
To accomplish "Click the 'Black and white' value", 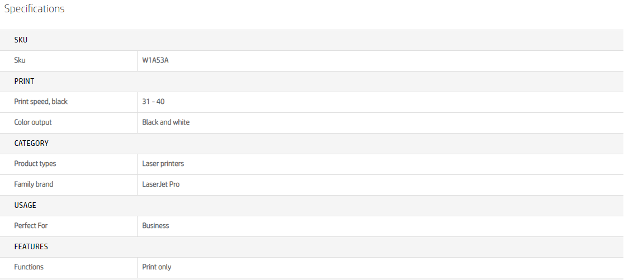I will pyautogui.click(x=166, y=122).
